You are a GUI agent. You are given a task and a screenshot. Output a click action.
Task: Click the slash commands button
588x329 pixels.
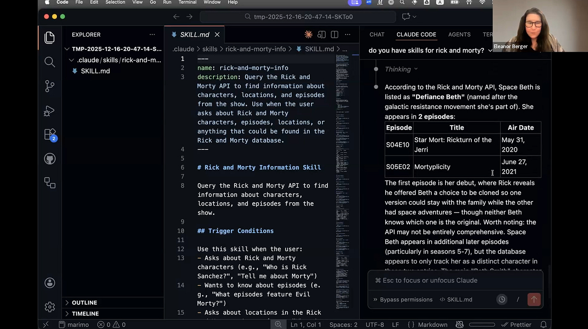518,300
